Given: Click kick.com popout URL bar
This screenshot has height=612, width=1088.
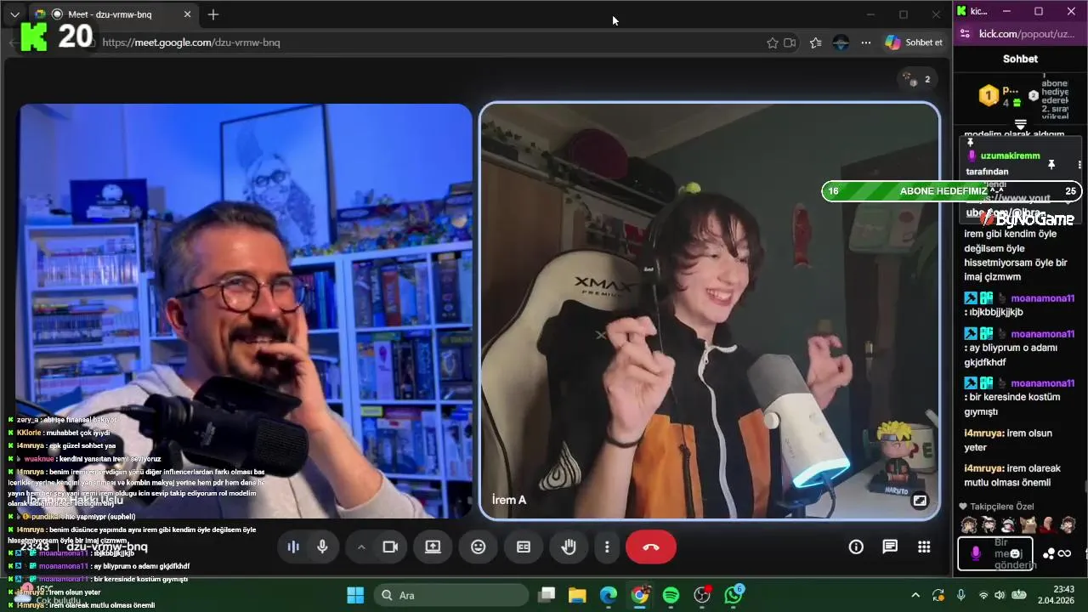Looking at the screenshot, I should coord(1027,34).
